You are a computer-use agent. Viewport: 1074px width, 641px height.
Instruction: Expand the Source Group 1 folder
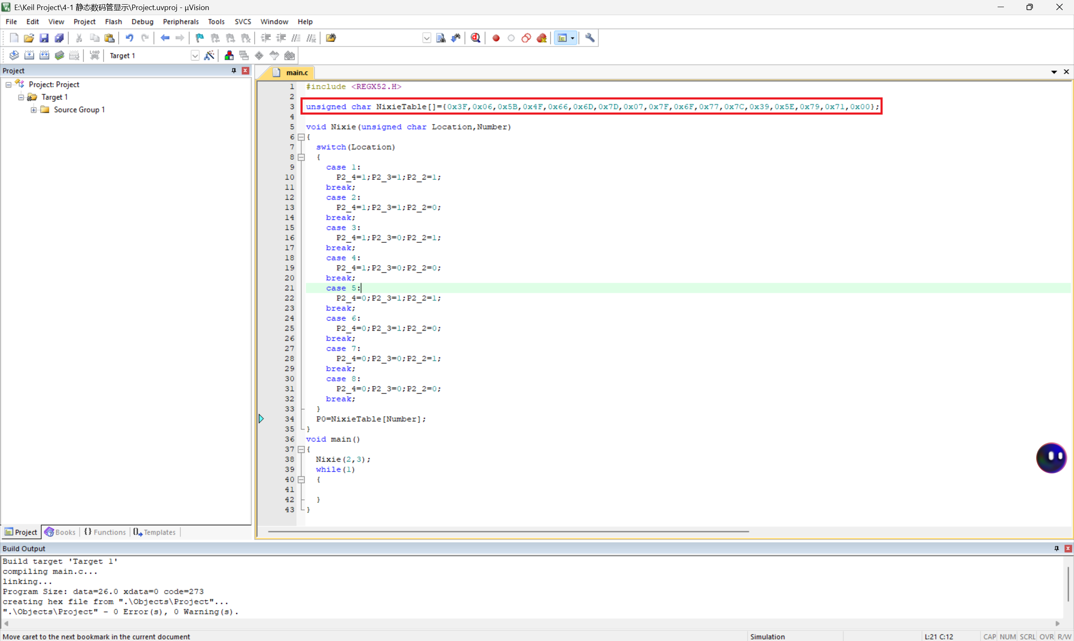pyautogui.click(x=33, y=110)
